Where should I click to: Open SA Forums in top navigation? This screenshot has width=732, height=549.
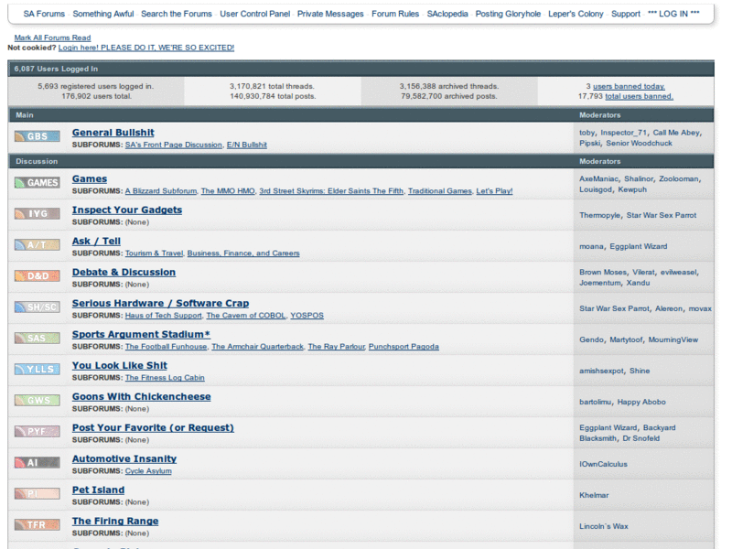44,14
